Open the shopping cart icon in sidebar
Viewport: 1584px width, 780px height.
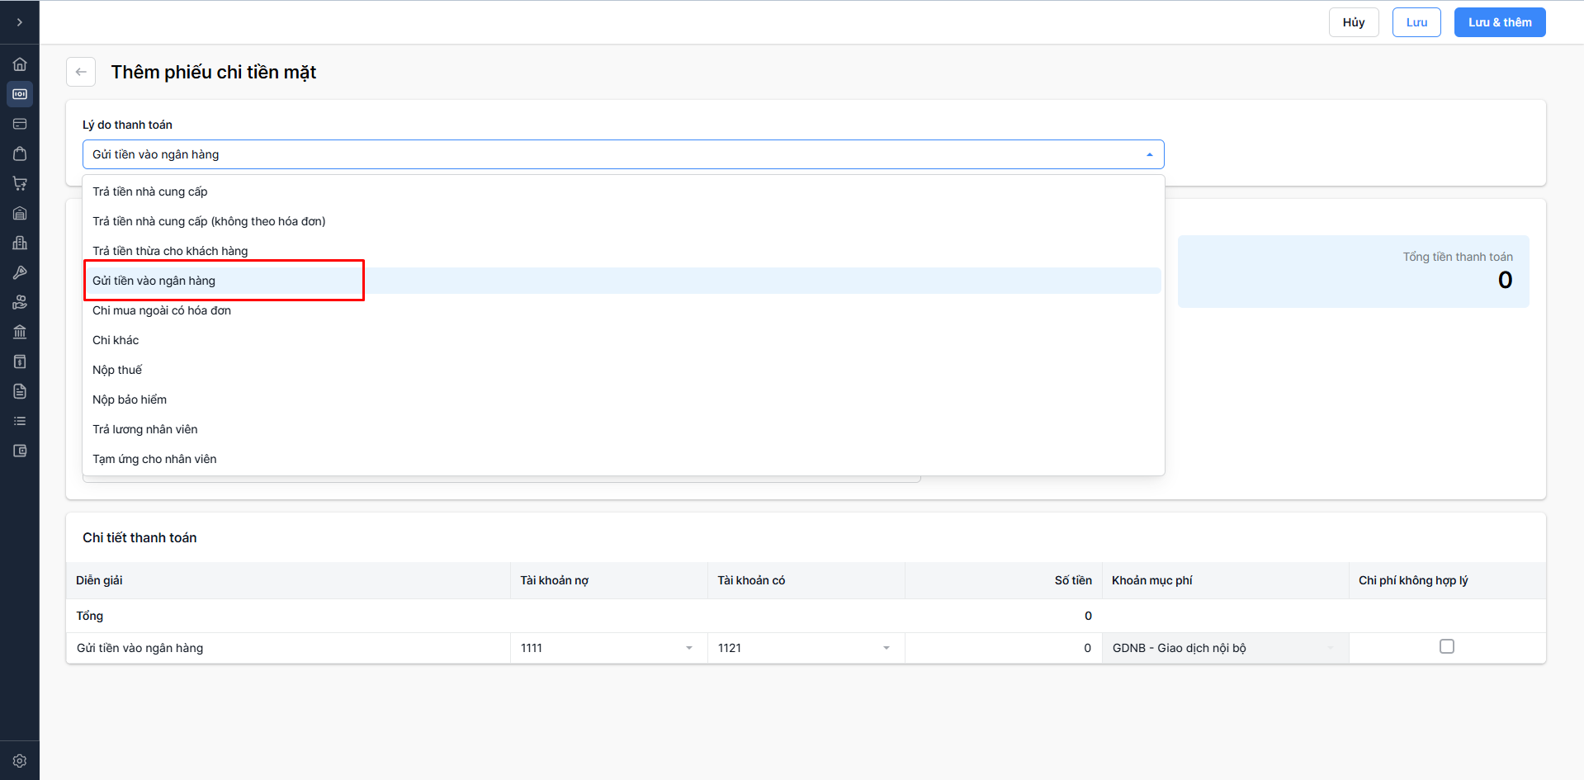[20, 183]
